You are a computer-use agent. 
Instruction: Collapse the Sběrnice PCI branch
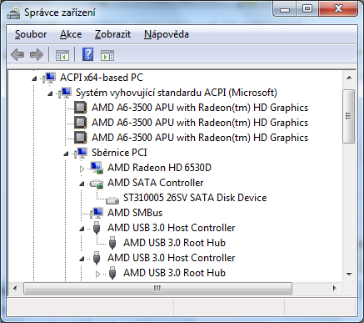point(66,154)
